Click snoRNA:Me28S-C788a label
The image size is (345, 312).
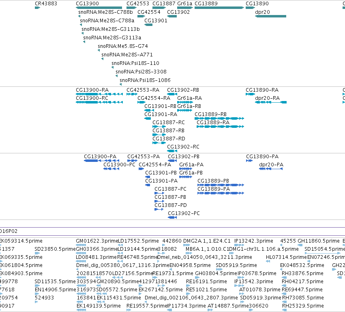(107, 21)
